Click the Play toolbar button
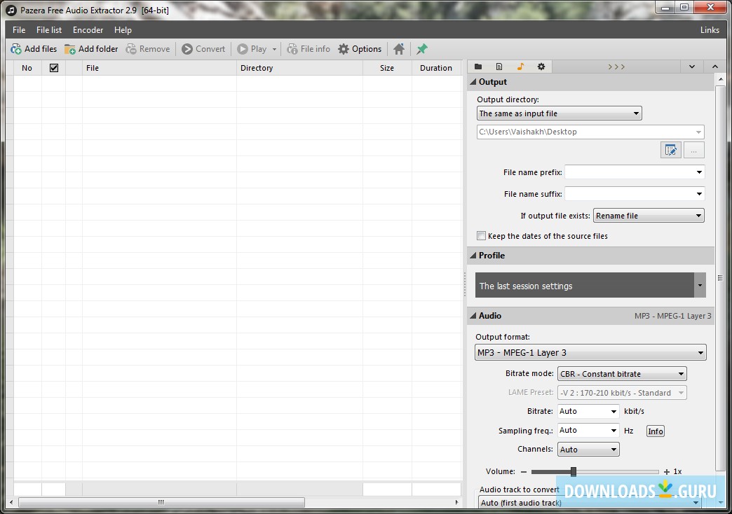 tap(252, 49)
